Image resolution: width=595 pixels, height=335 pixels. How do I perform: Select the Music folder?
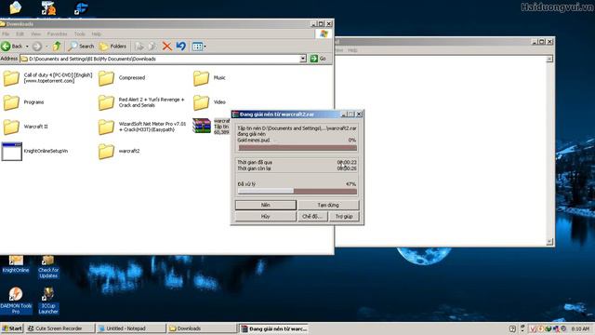[209, 78]
